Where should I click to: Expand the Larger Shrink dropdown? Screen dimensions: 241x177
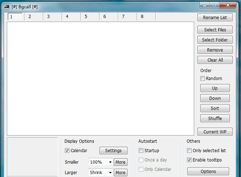click(101, 173)
